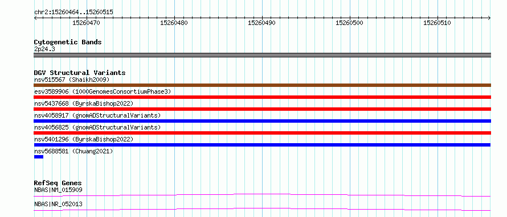
Task: Click the right arrowhead of the ruler
Action: [489, 18]
